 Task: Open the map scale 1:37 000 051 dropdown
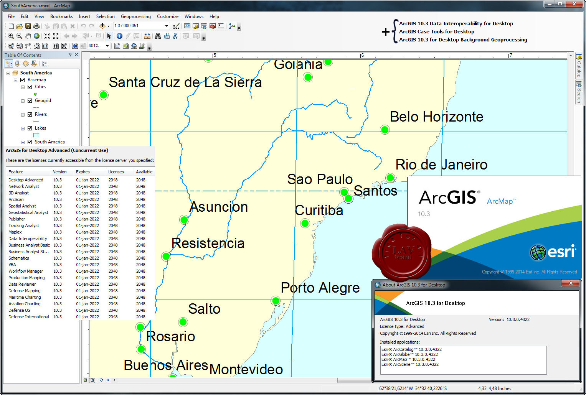pos(167,26)
